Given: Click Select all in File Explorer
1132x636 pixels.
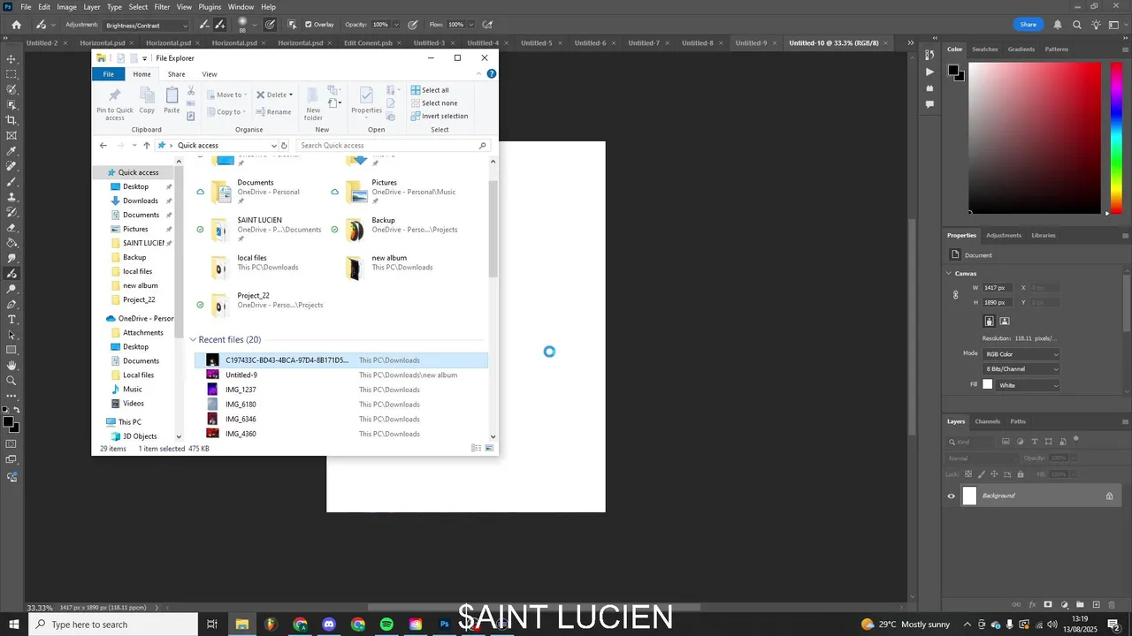Looking at the screenshot, I should point(430,90).
